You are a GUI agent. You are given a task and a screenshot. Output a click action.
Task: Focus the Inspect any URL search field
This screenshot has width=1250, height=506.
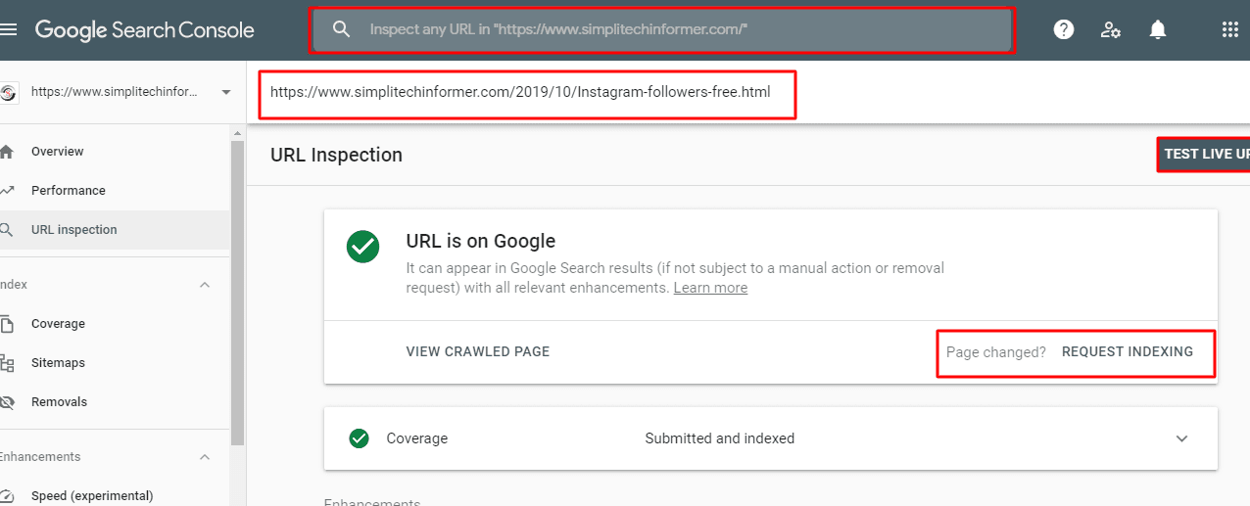[x=662, y=29]
